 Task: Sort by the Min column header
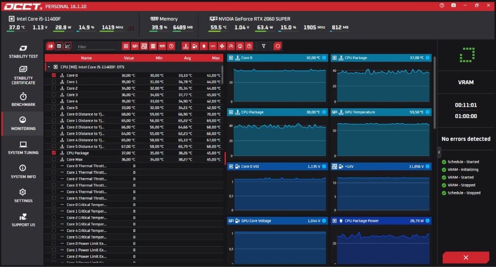pyautogui.click(x=159, y=58)
